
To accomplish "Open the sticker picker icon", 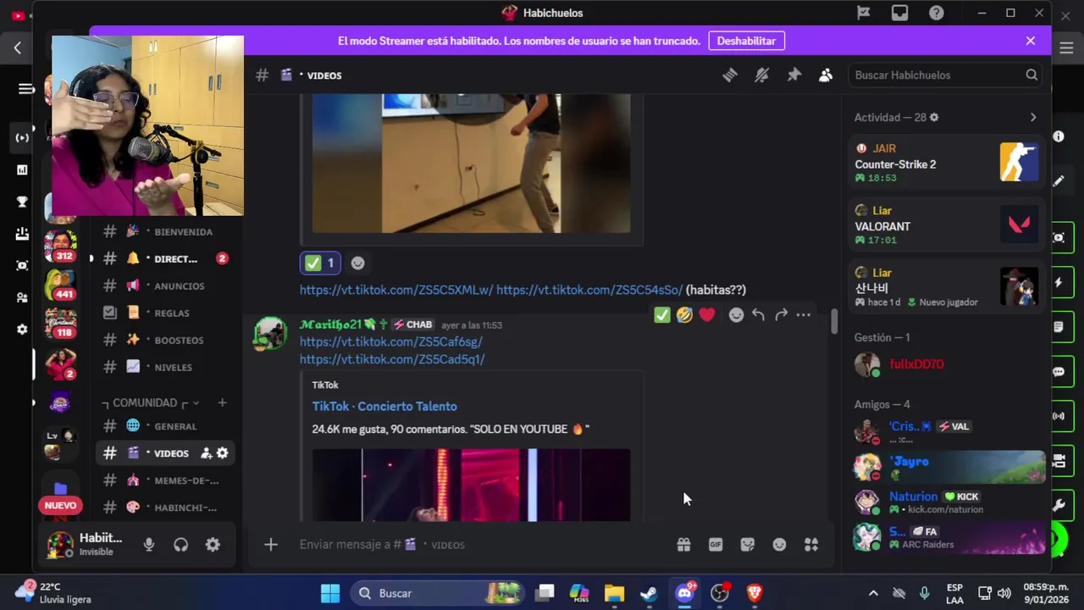I will (x=747, y=545).
